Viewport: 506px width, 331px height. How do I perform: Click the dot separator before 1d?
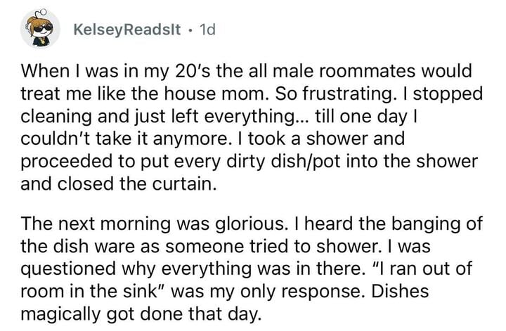[190, 30]
